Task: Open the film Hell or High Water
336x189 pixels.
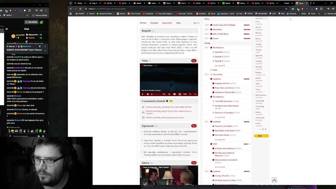Action: click(x=220, y=34)
